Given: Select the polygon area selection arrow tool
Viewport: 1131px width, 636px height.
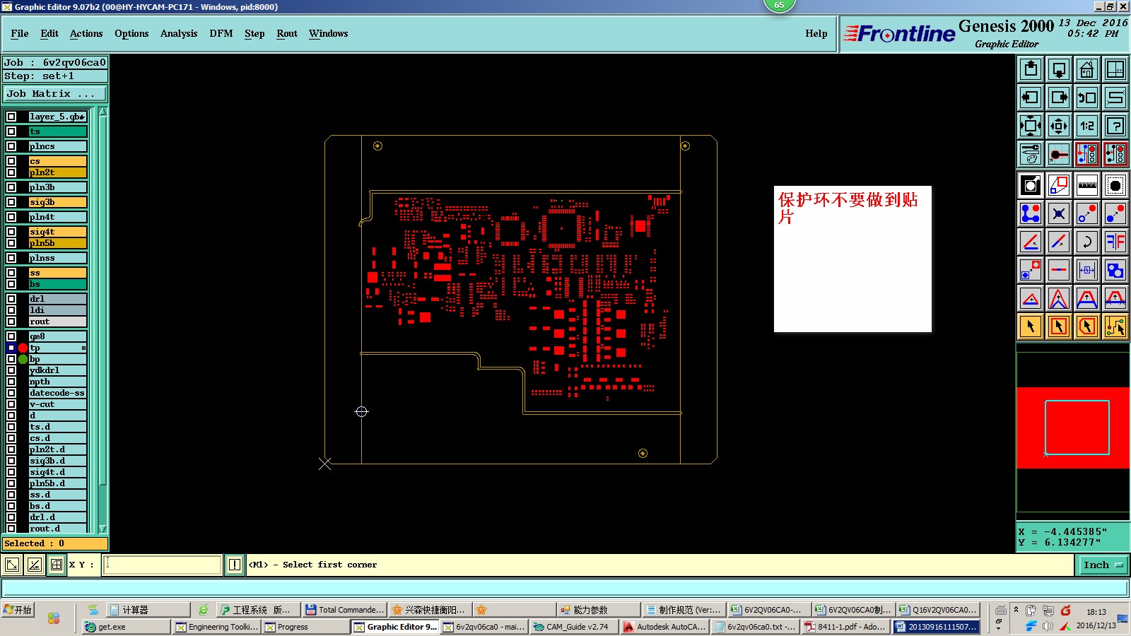Looking at the screenshot, I should [x=1087, y=326].
